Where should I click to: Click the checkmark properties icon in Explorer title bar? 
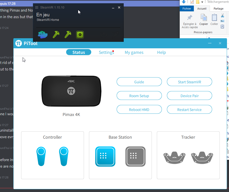192,2
